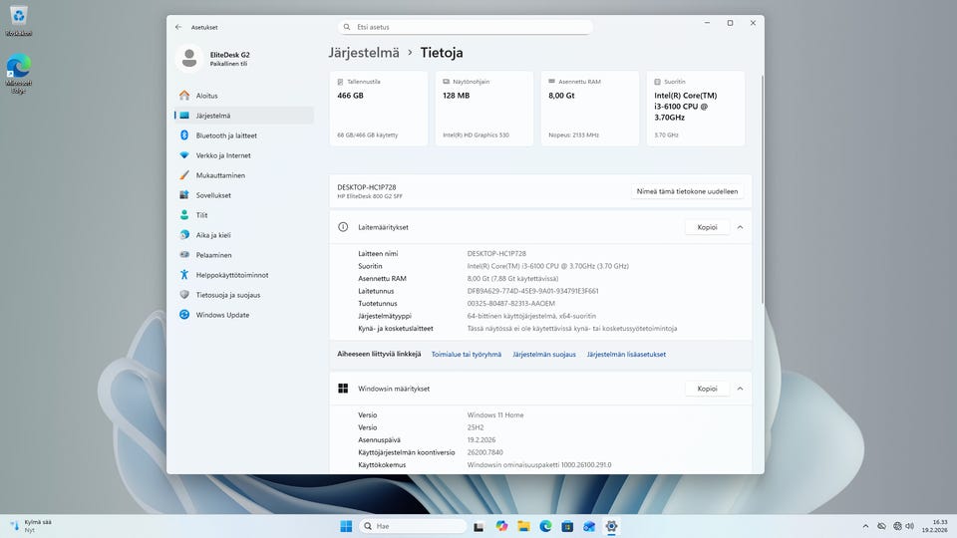
Task: Open Bluetooth ja laitteet settings
Action: click(x=225, y=135)
